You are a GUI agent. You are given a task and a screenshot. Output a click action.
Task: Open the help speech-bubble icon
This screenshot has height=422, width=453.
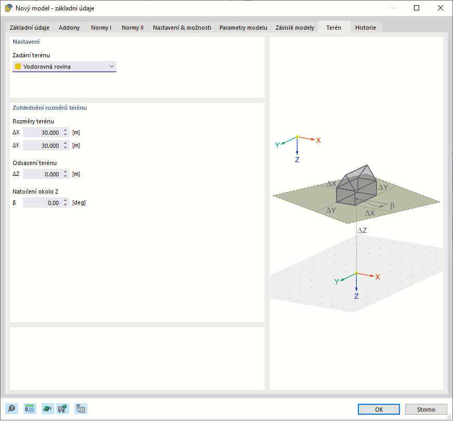[x=11, y=408]
